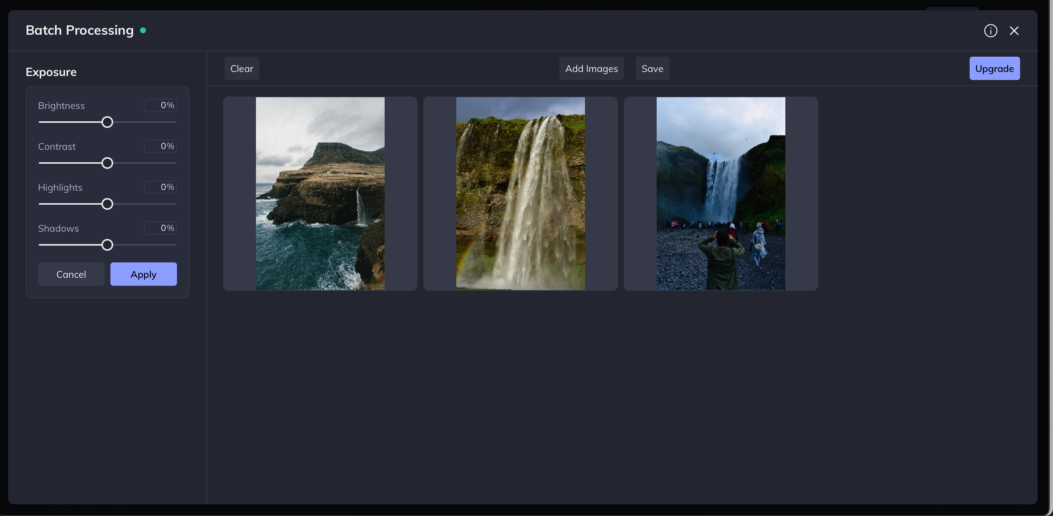Focus the Highlights percentage input
Viewport: 1053px width, 516px height.
160,187
